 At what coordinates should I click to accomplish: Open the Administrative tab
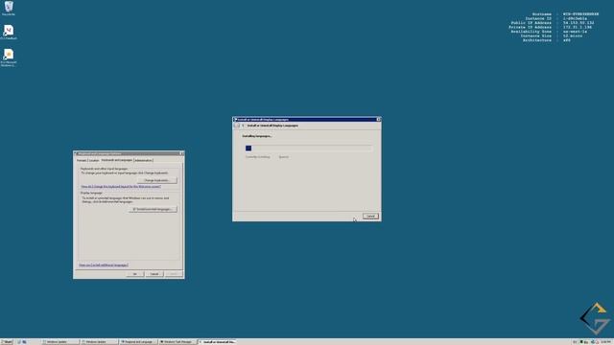pos(143,160)
